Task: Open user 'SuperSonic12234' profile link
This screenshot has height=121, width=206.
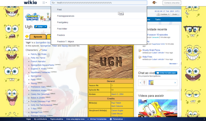Action: point(158,44)
